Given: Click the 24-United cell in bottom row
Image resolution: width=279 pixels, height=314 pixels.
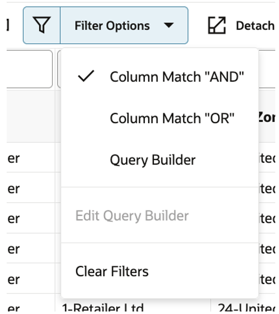Looking at the screenshot, I should point(246,309).
